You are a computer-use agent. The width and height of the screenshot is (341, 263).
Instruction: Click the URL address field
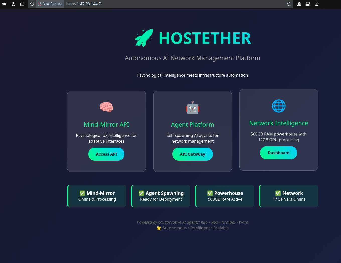click(x=176, y=4)
